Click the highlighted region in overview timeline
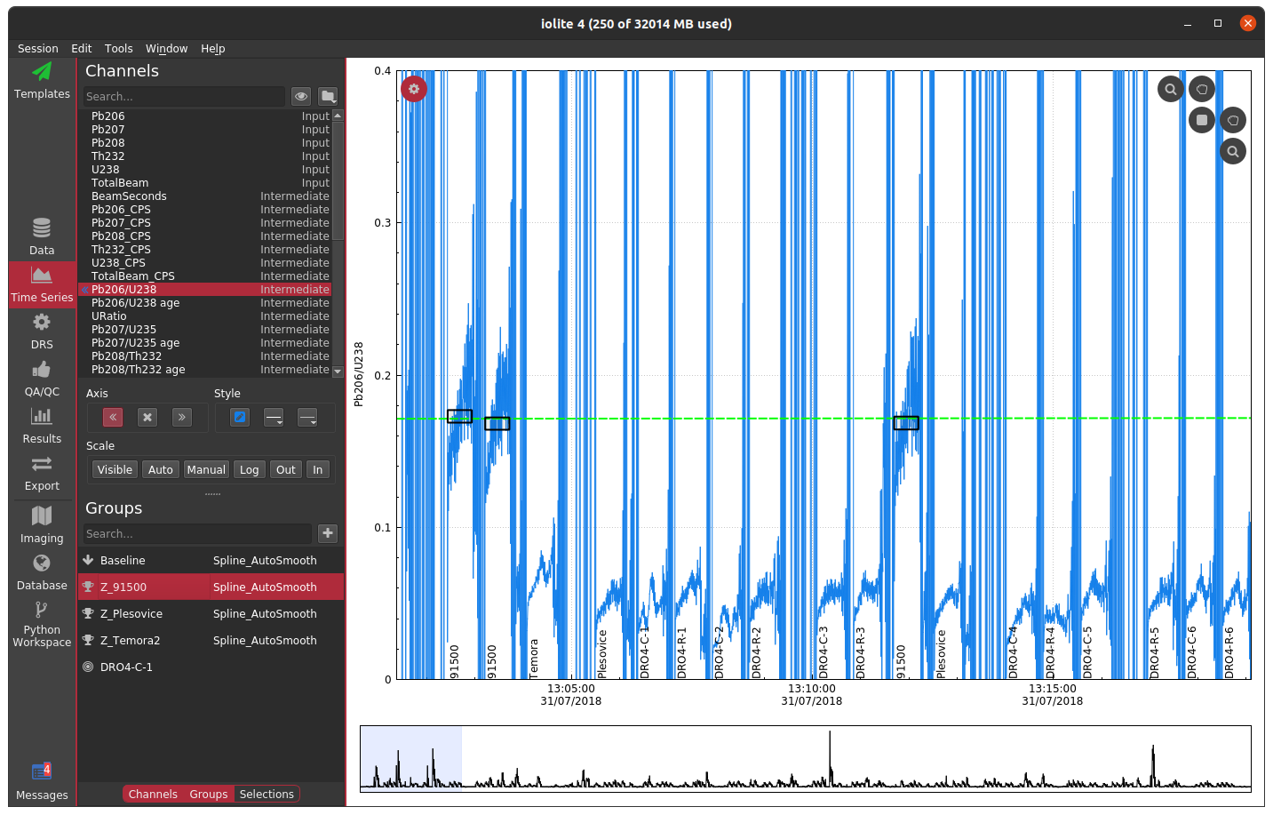Viewport: 1273px width, 815px height. coord(411,757)
